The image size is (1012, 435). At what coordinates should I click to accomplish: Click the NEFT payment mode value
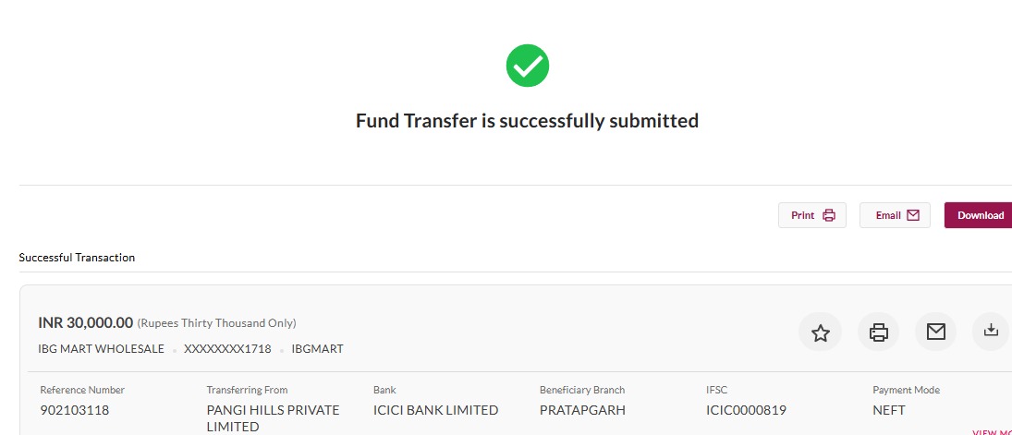pyautogui.click(x=889, y=410)
